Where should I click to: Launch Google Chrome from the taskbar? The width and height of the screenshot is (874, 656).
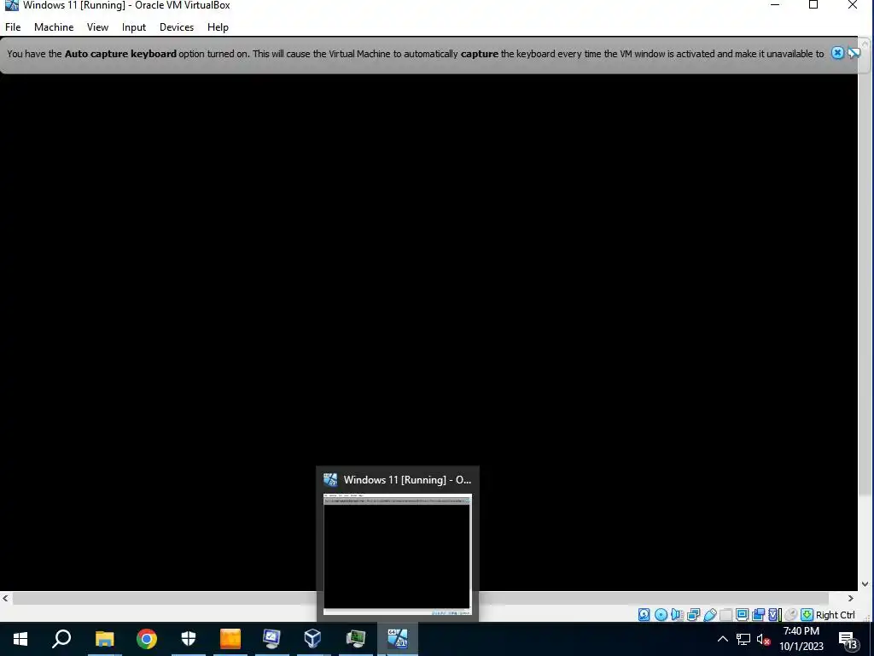(147, 639)
